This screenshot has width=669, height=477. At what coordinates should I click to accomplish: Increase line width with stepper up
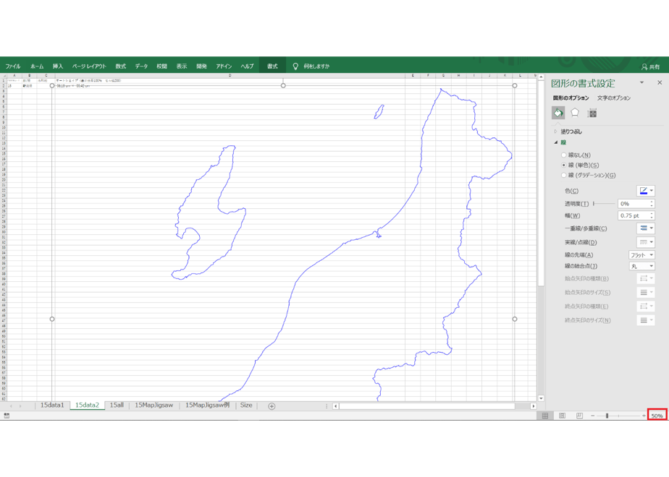pos(652,213)
